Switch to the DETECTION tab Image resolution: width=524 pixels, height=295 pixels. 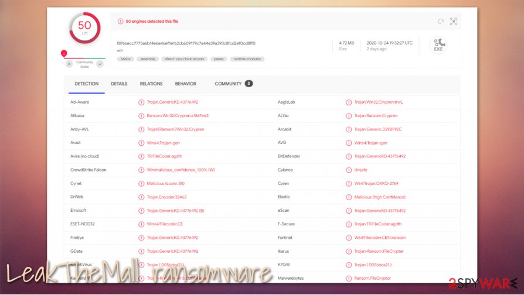click(87, 84)
